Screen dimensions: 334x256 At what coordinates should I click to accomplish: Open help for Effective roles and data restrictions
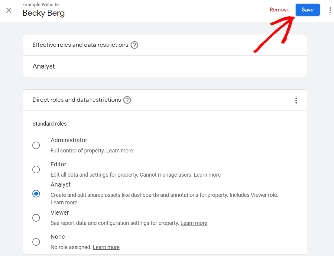134,45
